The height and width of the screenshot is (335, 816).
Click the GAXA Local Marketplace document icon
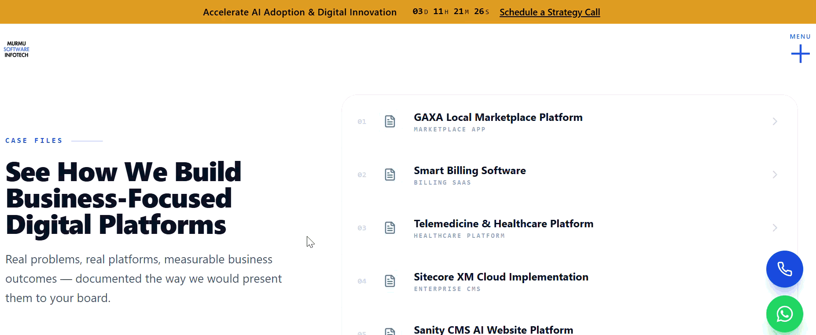click(390, 121)
